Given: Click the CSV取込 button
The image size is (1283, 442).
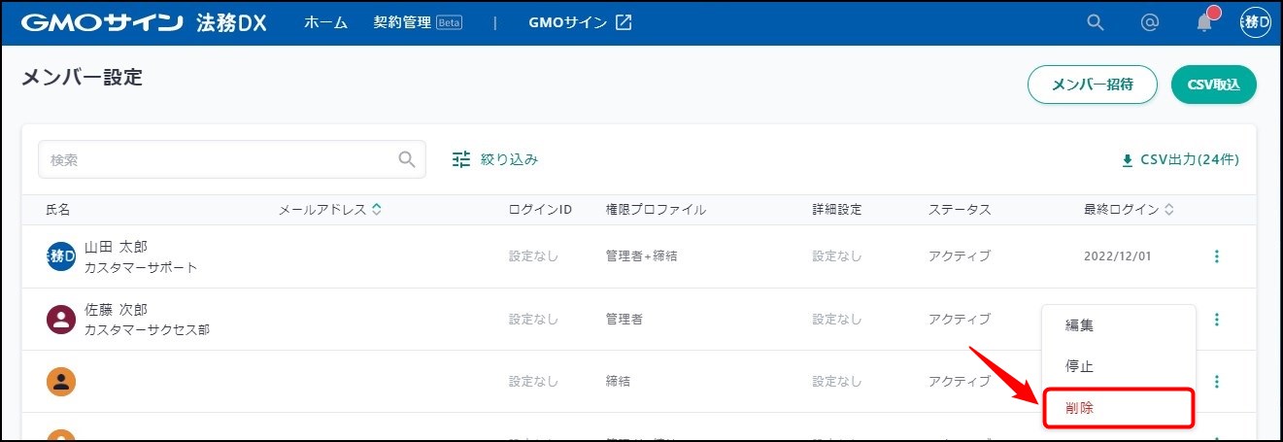Looking at the screenshot, I should pyautogui.click(x=1214, y=85).
